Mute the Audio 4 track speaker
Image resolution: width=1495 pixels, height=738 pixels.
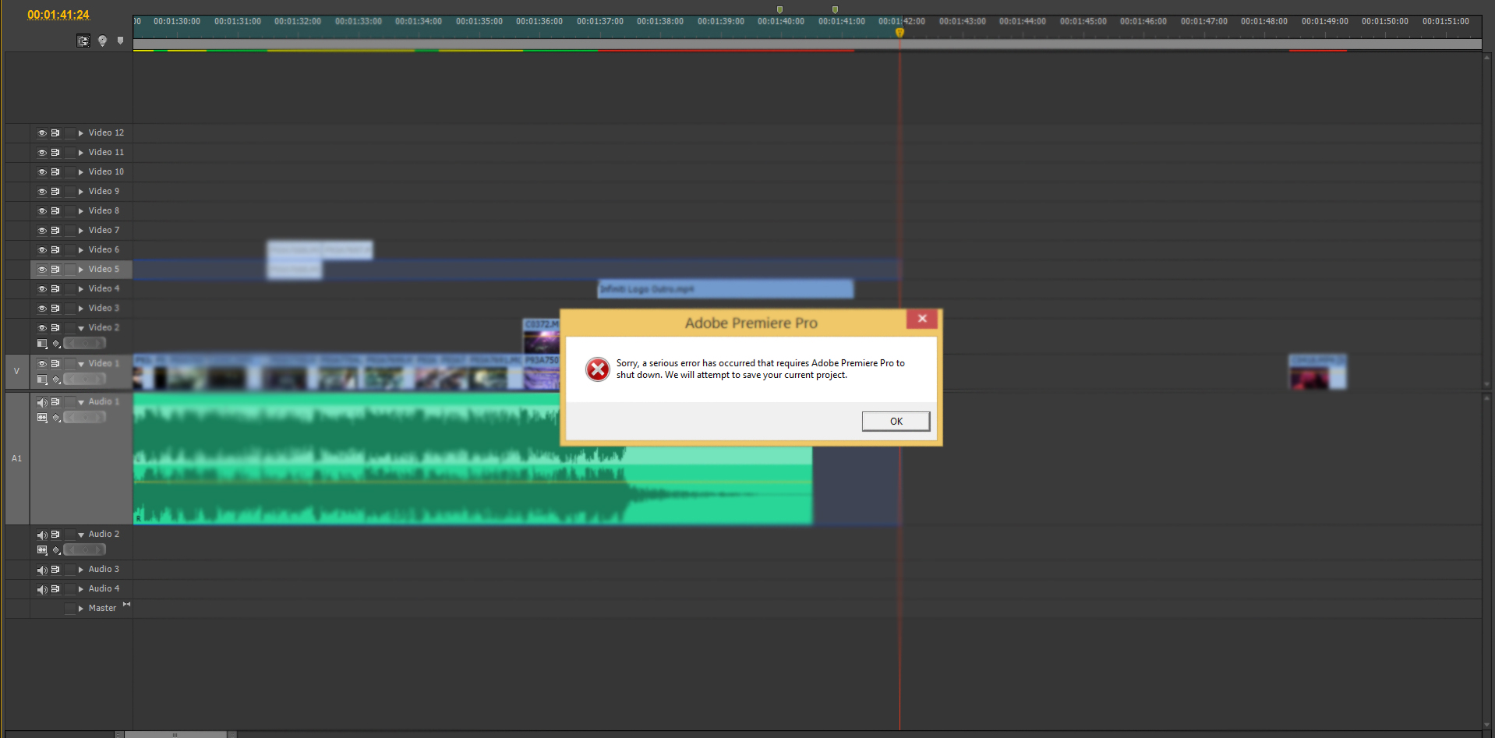click(42, 589)
